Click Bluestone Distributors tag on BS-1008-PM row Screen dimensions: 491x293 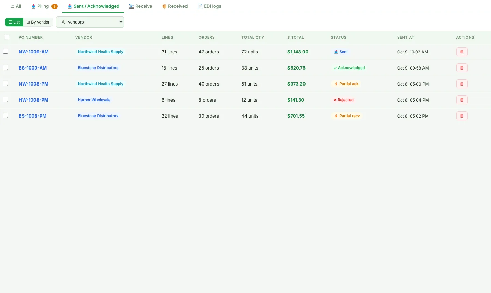coord(98,116)
